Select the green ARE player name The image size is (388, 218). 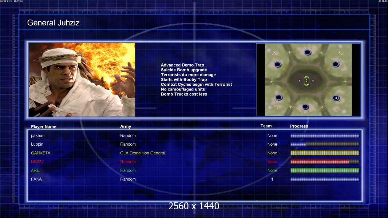point(35,170)
